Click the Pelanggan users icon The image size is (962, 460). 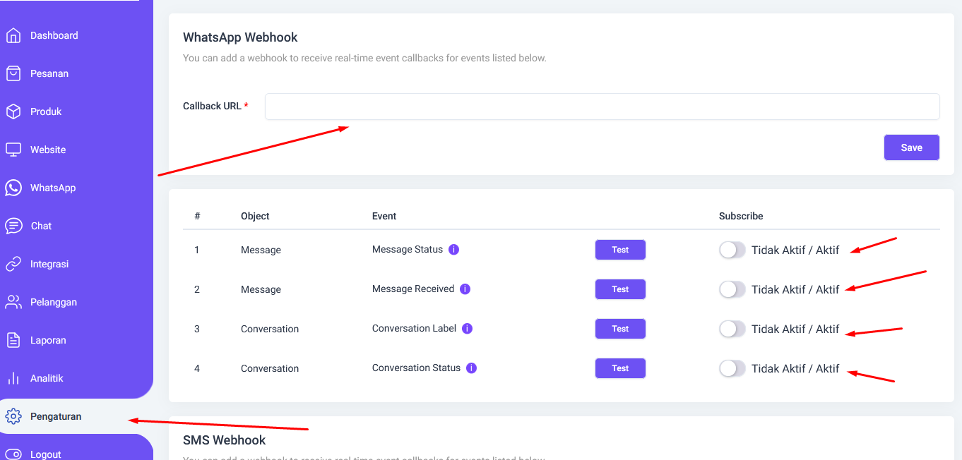point(13,302)
